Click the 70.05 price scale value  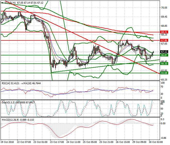coord(164,8)
